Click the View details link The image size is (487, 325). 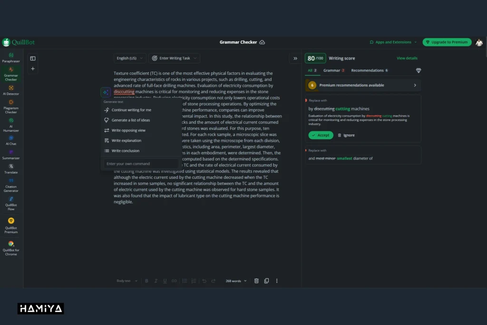click(407, 58)
